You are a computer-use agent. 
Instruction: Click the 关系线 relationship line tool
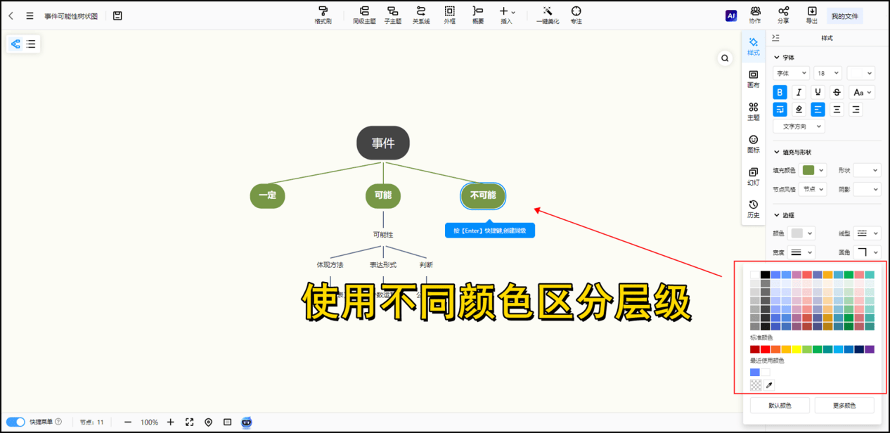(x=420, y=15)
